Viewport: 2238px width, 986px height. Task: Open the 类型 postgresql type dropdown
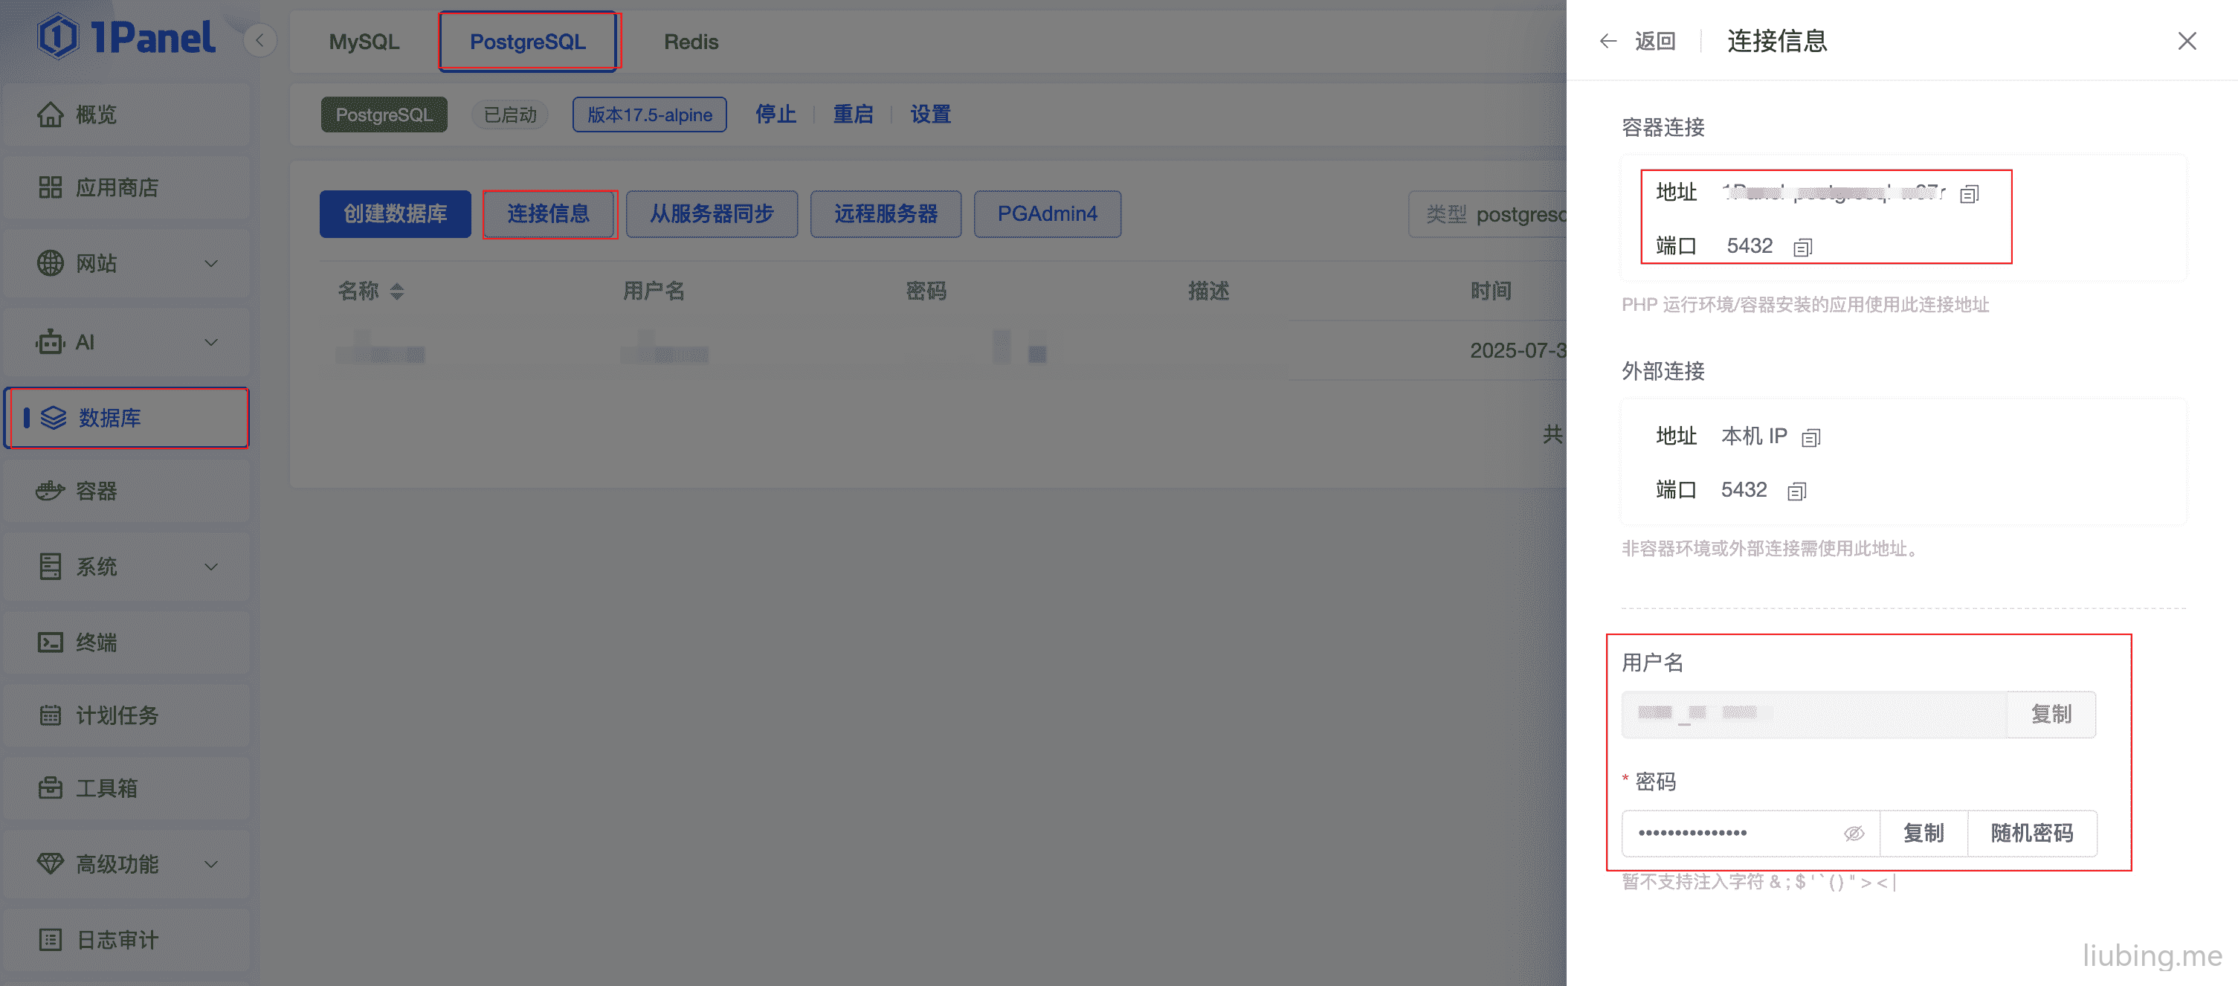tap(1487, 213)
